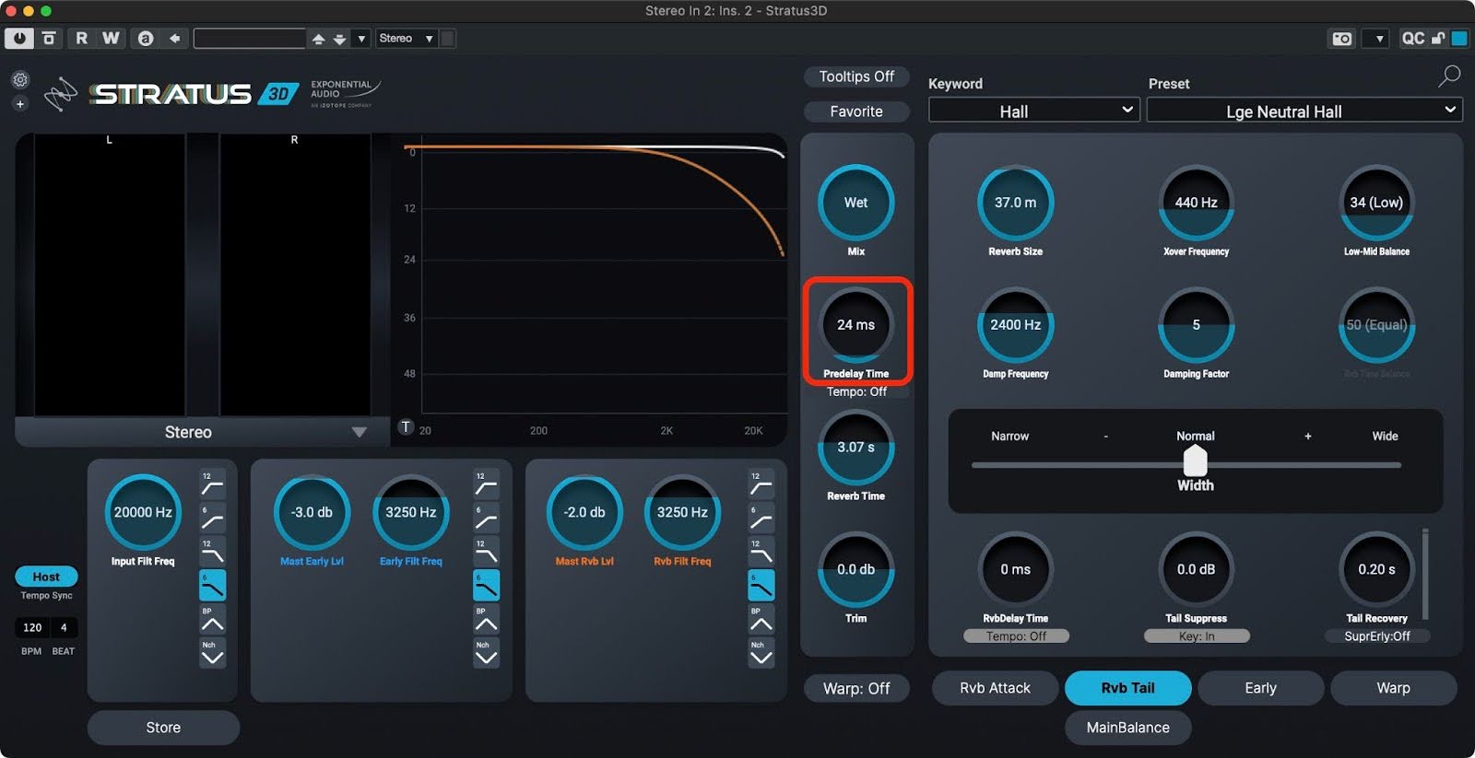Select BP band-pass for Rvb filter

click(x=761, y=619)
